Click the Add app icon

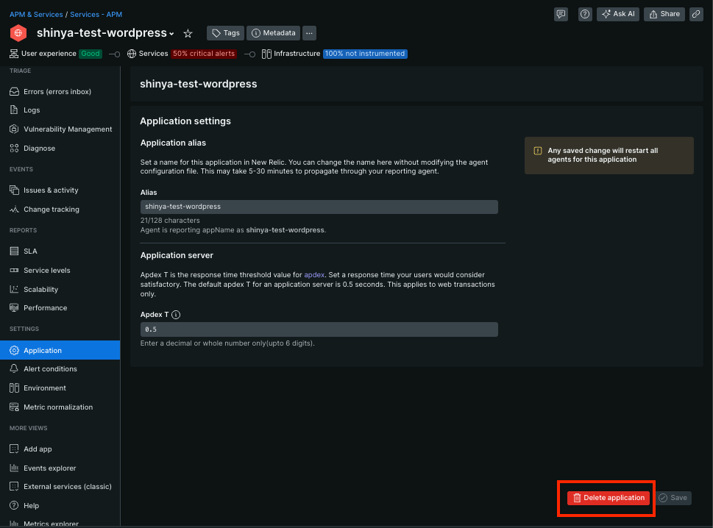14,449
